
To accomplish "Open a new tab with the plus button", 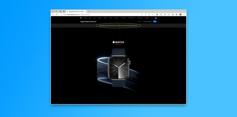I will (x=88, y=11).
